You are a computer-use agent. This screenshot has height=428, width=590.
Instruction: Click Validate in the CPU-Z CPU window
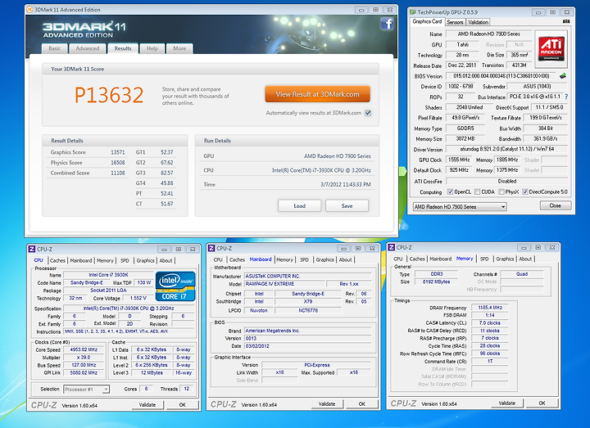[x=147, y=405]
